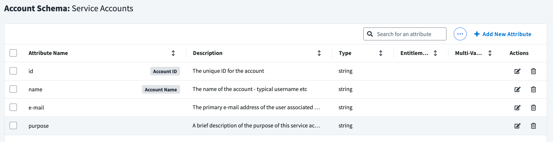This screenshot has height=142, width=553.
Task: Click 'The unique ID for the account' description
Action: (x=228, y=71)
